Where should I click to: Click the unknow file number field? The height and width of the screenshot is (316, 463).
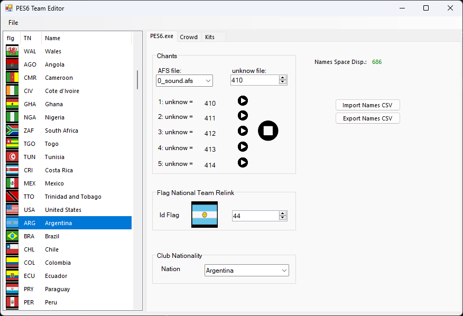pyautogui.click(x=255, y=80)
